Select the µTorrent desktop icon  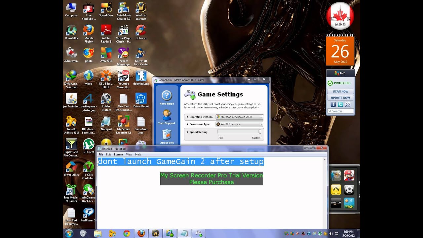89,146
